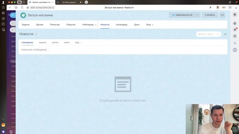Open the help question mark in right sidebar
Screen dimensions: 239x134
pos(235,15)
